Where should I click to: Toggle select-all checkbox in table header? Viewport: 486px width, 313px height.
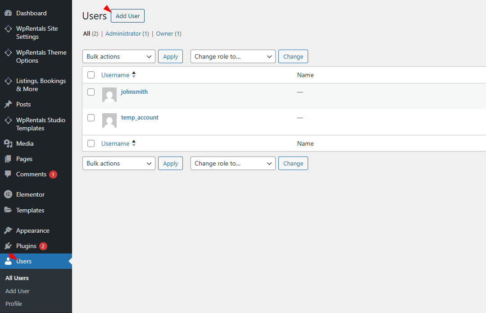tap(91, 75)
